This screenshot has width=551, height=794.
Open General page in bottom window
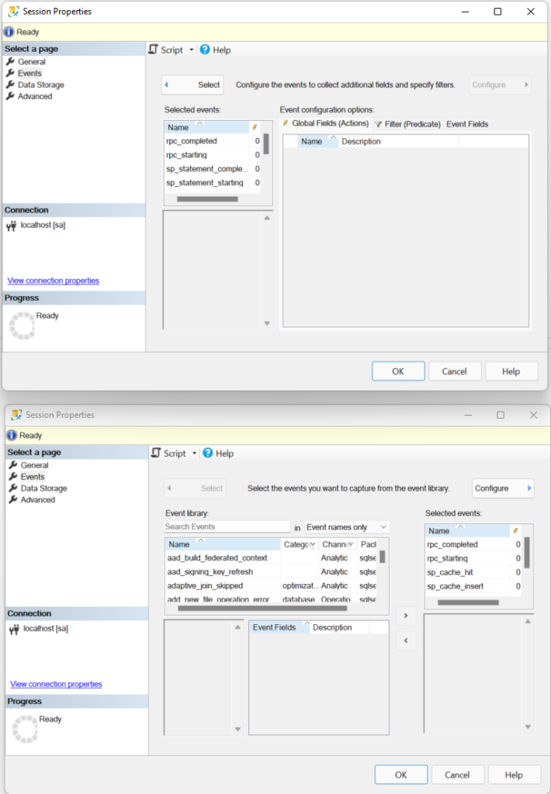click(34, 465)
